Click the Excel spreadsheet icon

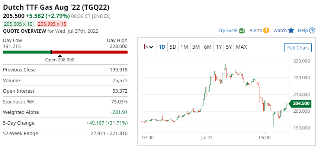tap(242, 31)
